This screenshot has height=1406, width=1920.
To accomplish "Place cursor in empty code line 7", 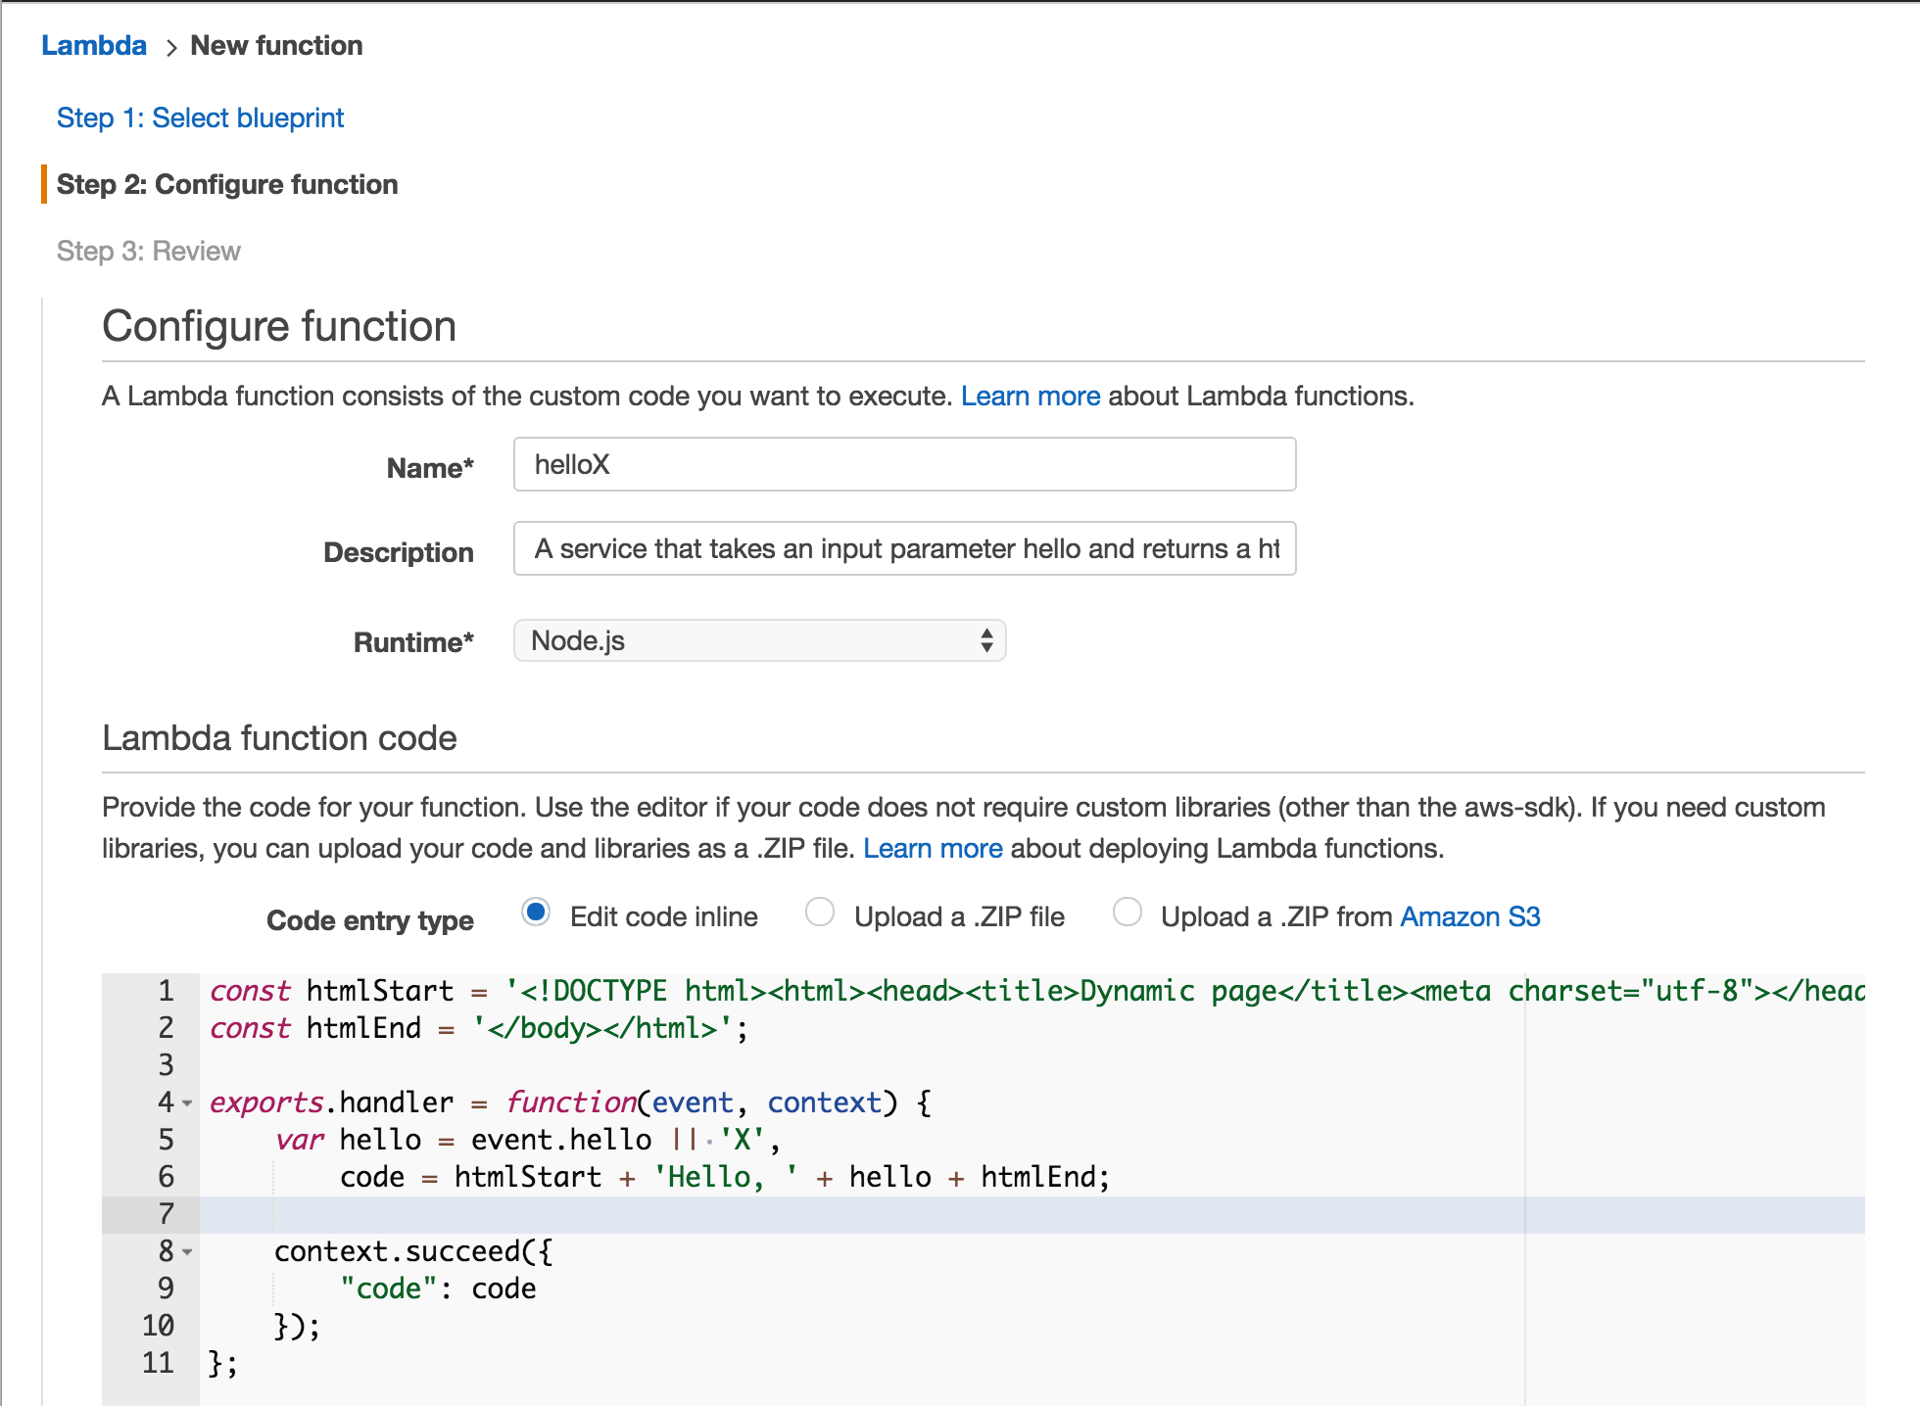I will click(1032, 1215).
